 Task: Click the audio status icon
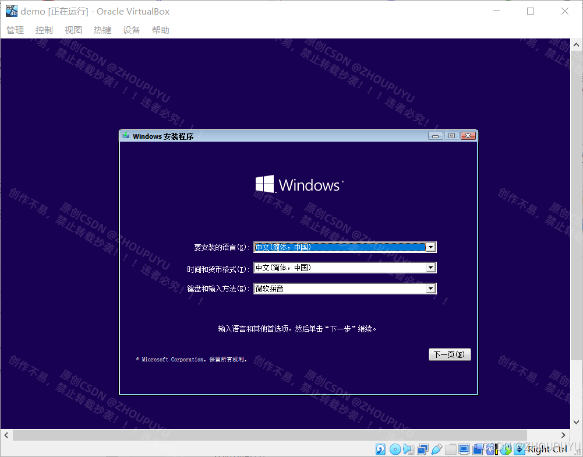(x=409, y=449)
